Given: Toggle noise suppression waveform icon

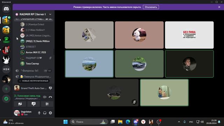Looking at the screenshot, I should click(45, 97).
